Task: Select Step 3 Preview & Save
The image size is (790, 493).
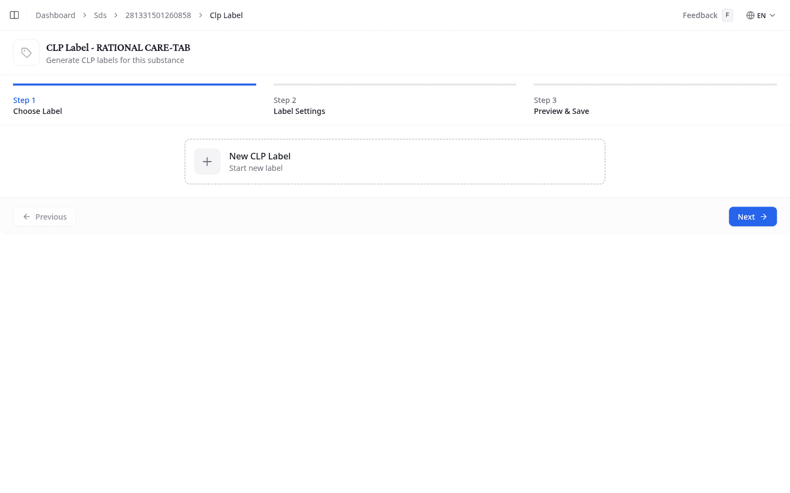Action: tap(561, 106)
